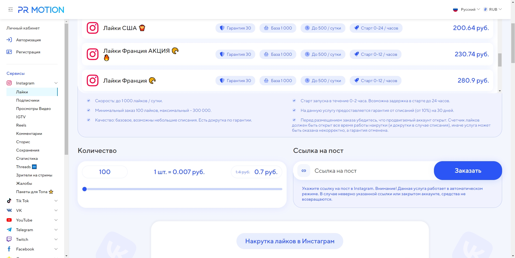Open the Русский language dropdown
This screenshot has width=515, height=258.
[466, 9]
